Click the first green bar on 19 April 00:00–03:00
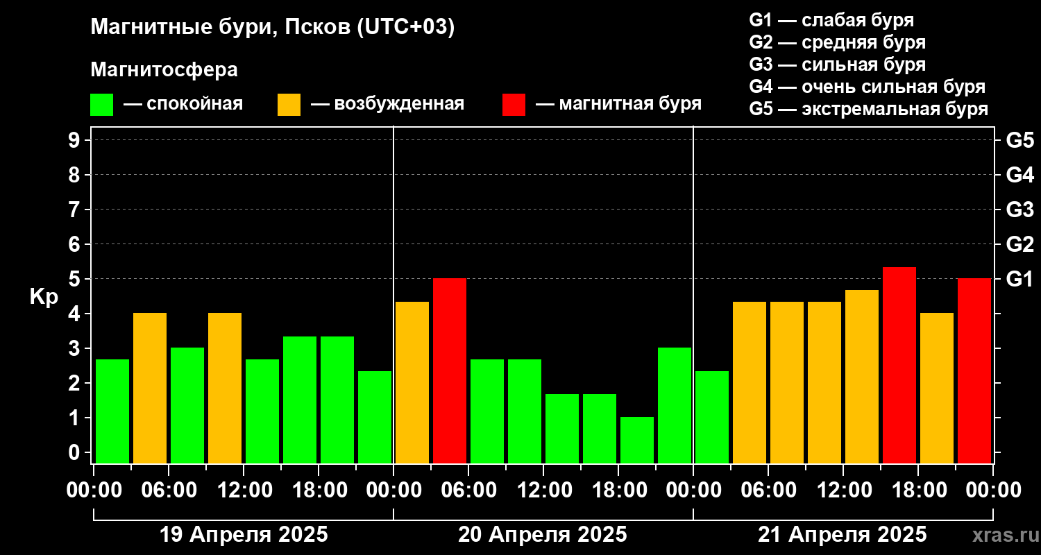The height and width of the screenshot is (555, 1041). (x=112, y=411)
